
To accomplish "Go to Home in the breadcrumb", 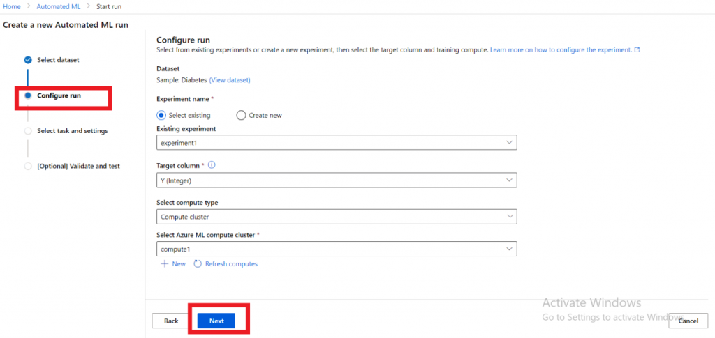I will [12, 6].
